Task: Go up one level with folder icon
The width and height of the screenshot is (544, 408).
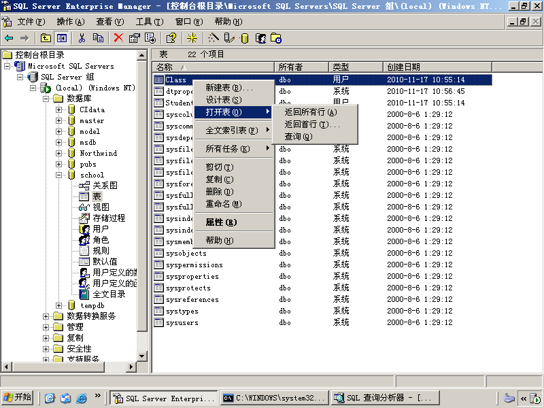Action: click(46, 38)
